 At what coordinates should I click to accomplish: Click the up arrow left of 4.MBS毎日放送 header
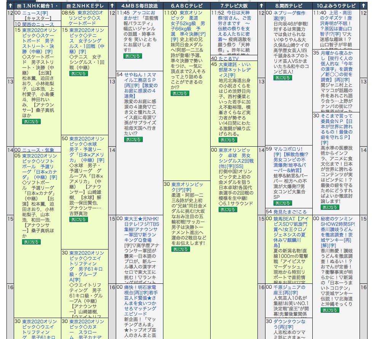(112, 6)
